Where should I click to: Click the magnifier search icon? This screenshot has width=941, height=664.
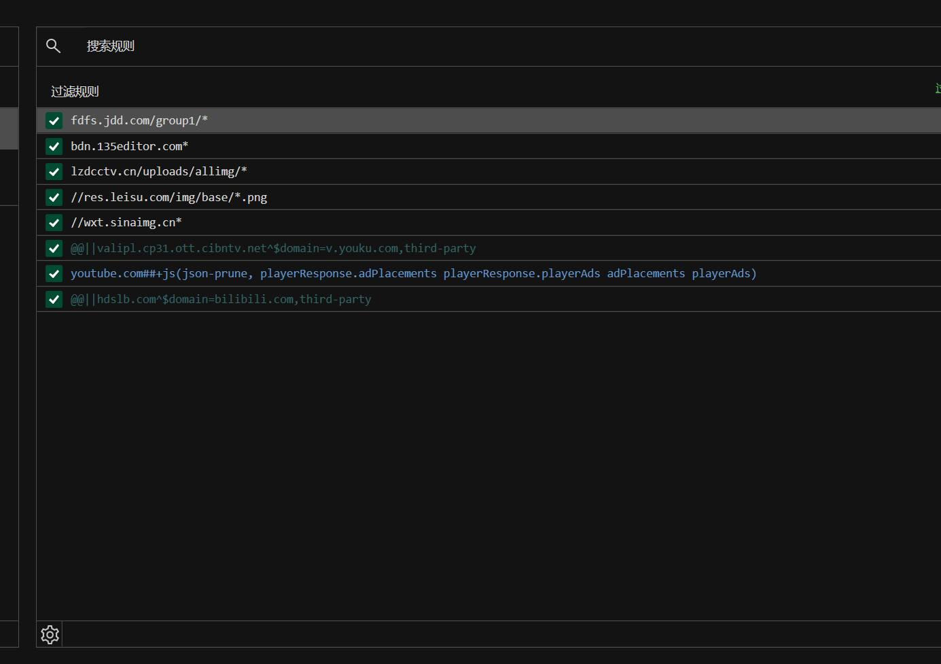(53, 46)
